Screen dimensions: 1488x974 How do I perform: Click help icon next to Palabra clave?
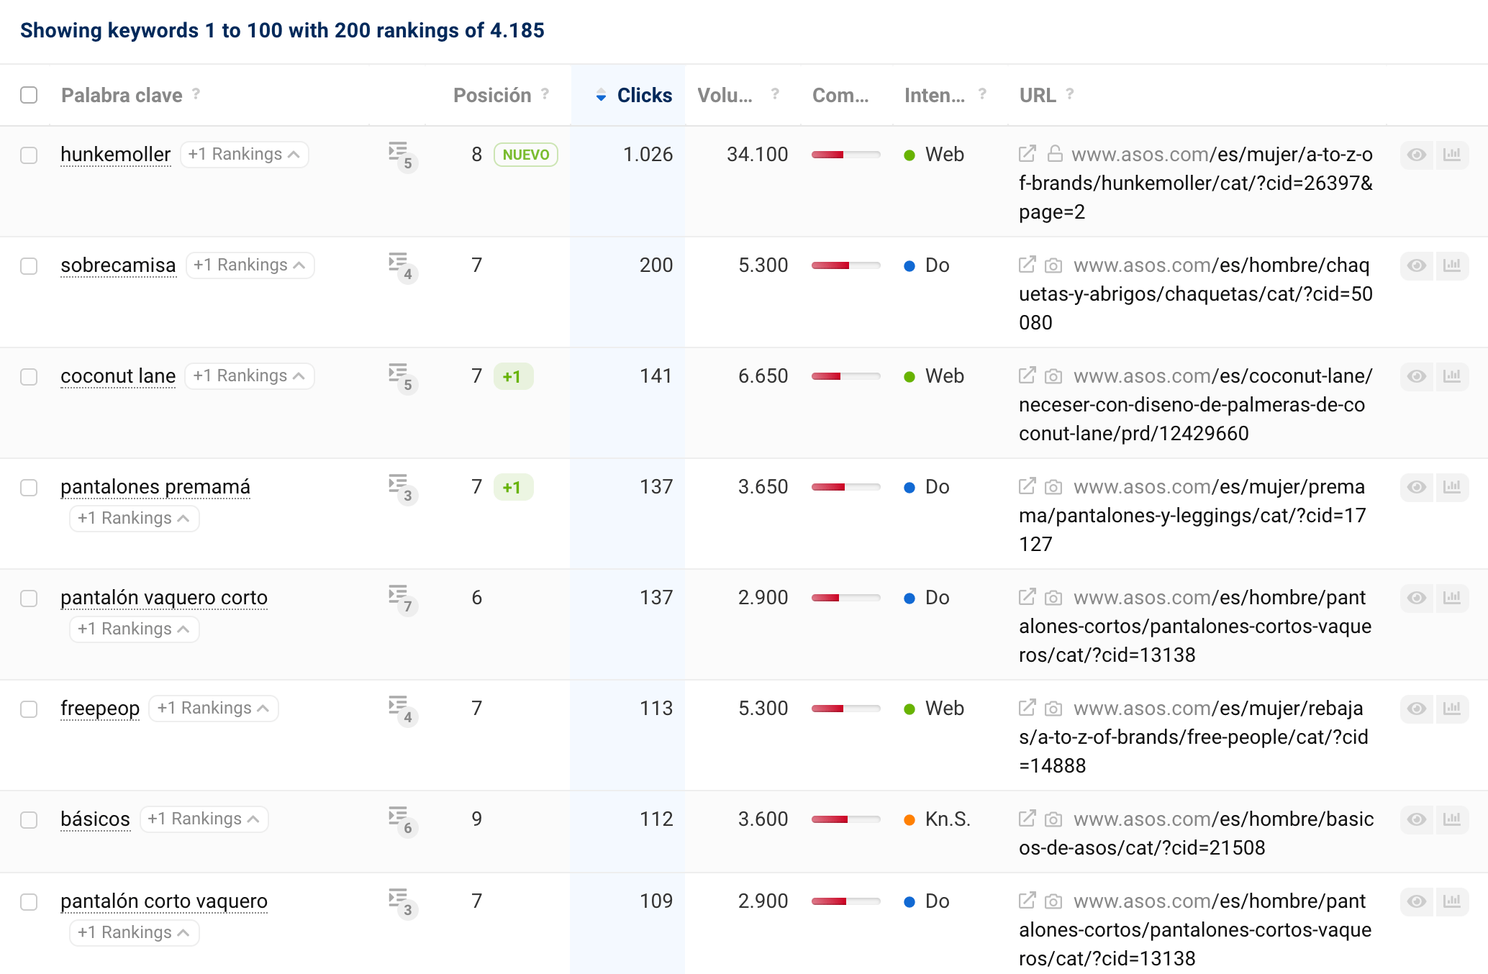[196, 94]
